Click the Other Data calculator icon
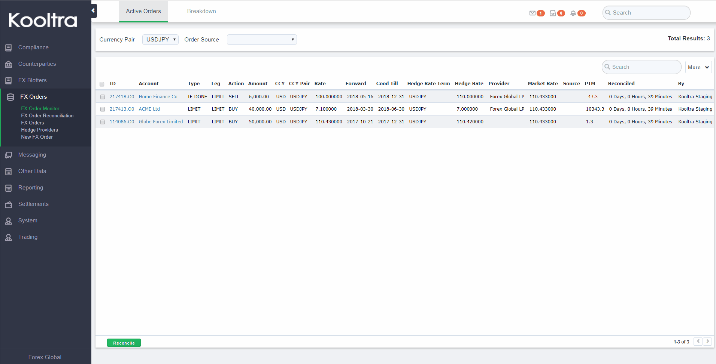The height and width of the screenshot is (364, 716). (x=9, y=172)
